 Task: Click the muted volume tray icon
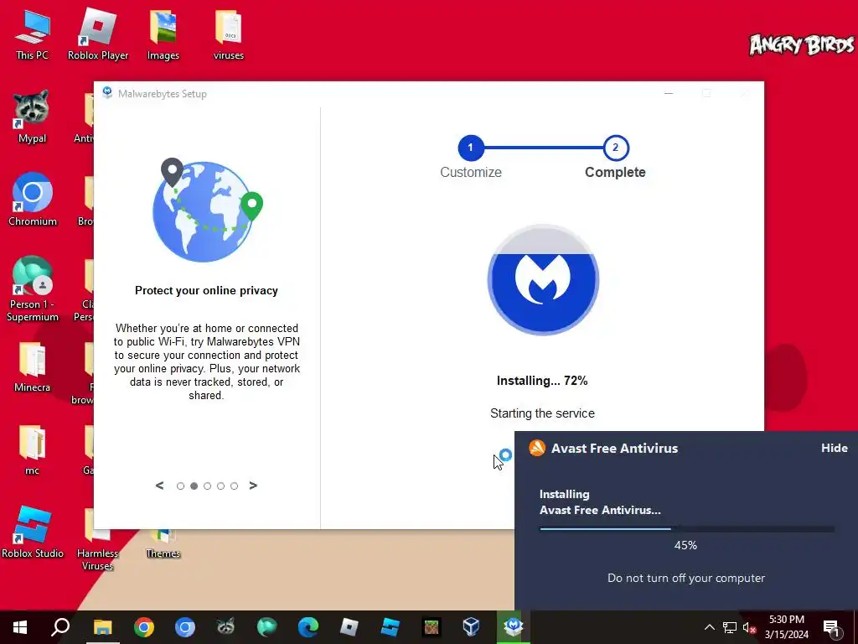coord(749,627)
